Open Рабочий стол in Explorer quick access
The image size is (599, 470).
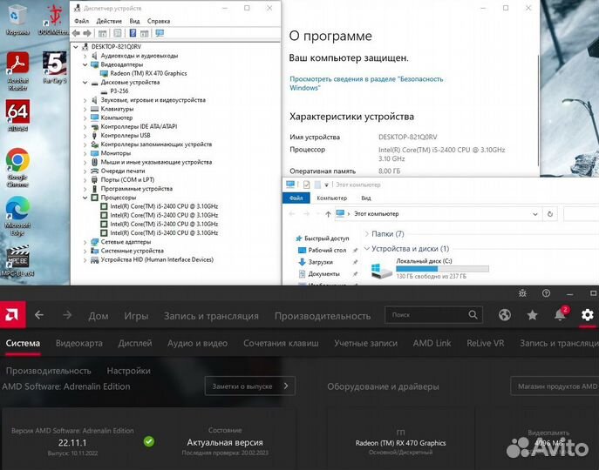click(327, 251)
